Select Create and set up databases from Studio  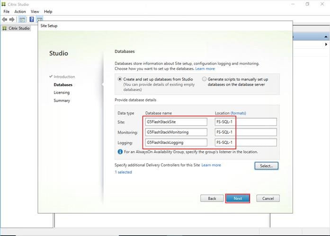[x=120, y=79]
